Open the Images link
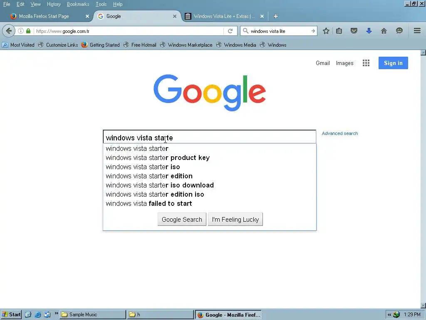This screenshot has height=320, width=426. coord(344,63)
